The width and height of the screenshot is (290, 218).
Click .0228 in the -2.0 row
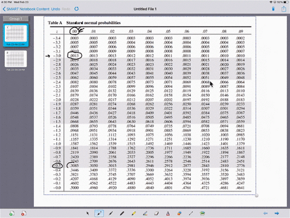pyautogui.click(x=74, y=99)
